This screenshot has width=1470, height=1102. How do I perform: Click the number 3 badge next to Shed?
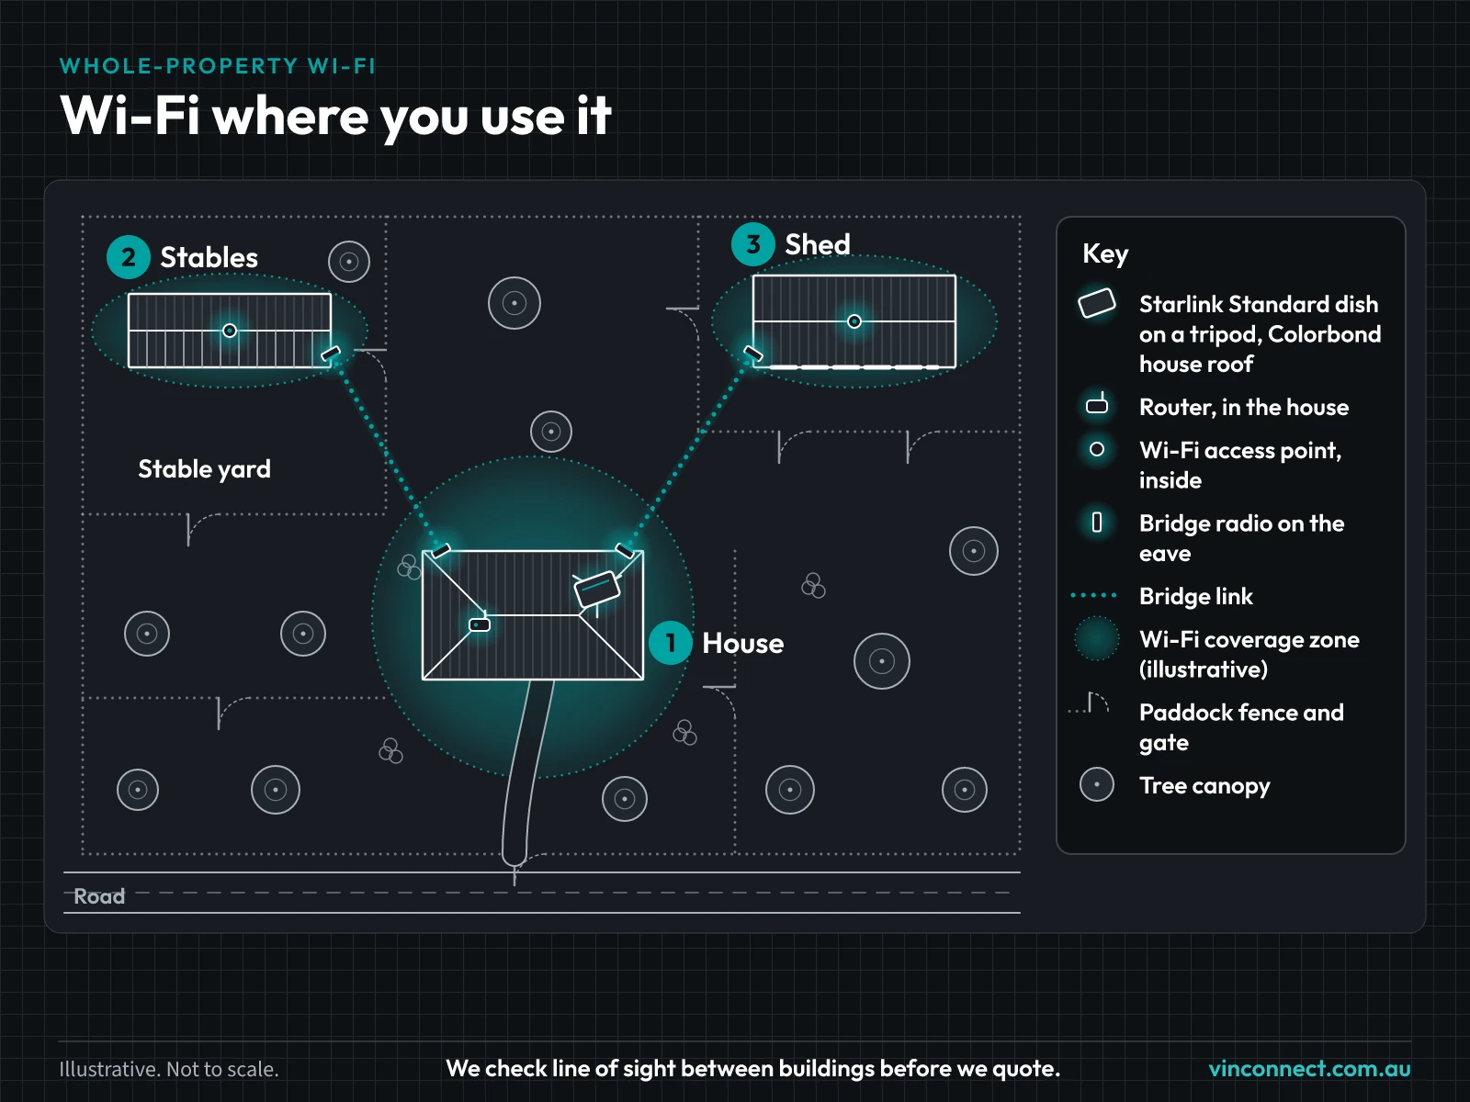tap(753, 244)
